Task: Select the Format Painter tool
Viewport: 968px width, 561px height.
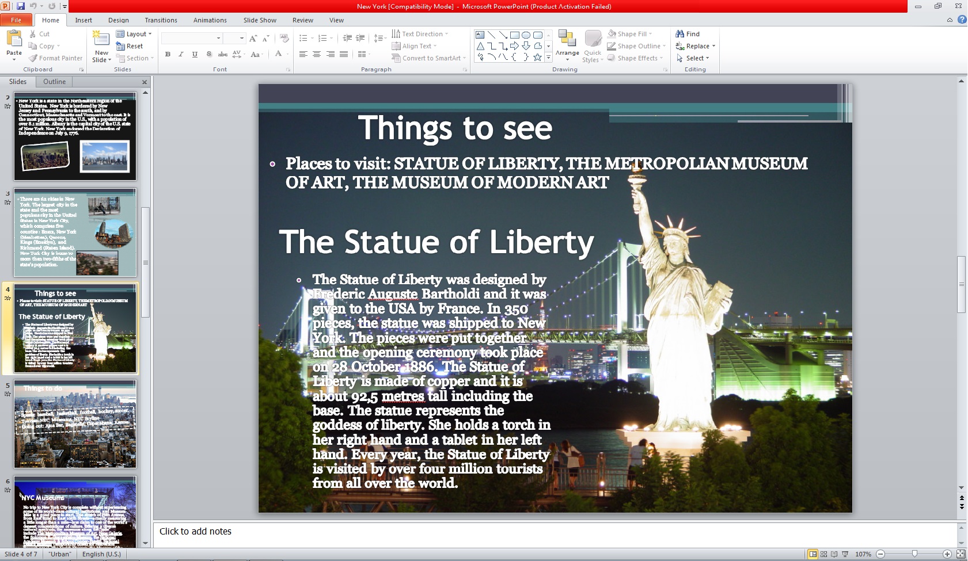Action: (x=55, y=58)
